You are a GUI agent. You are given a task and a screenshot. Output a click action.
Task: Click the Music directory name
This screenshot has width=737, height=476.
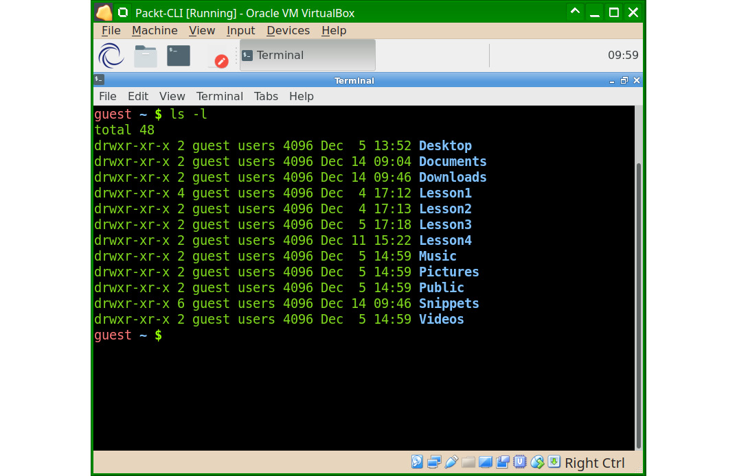coord(438,256)
